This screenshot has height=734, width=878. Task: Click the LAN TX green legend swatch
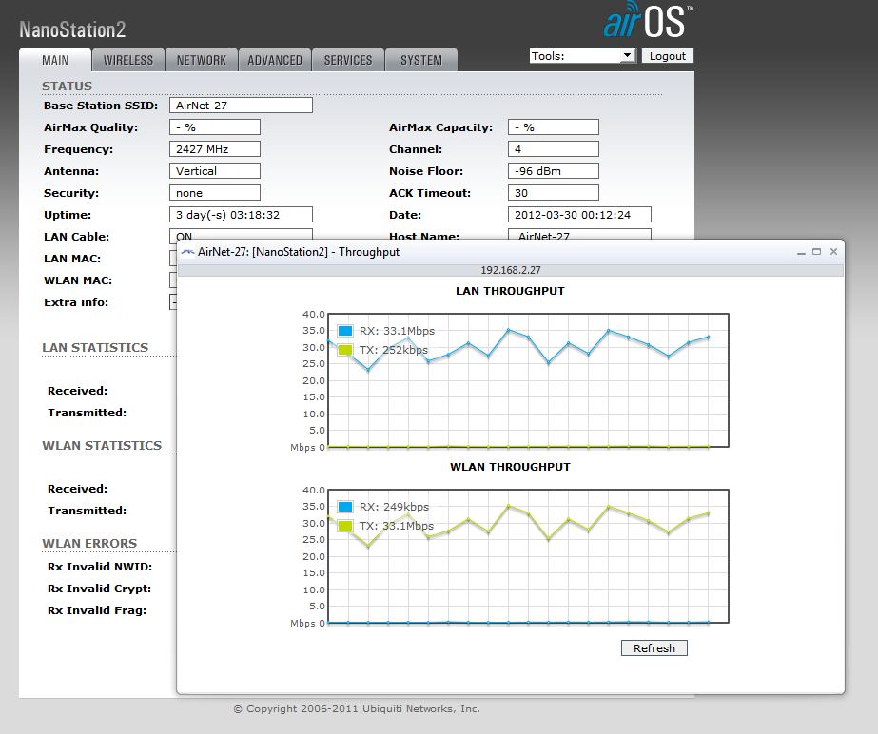point(345,350)
